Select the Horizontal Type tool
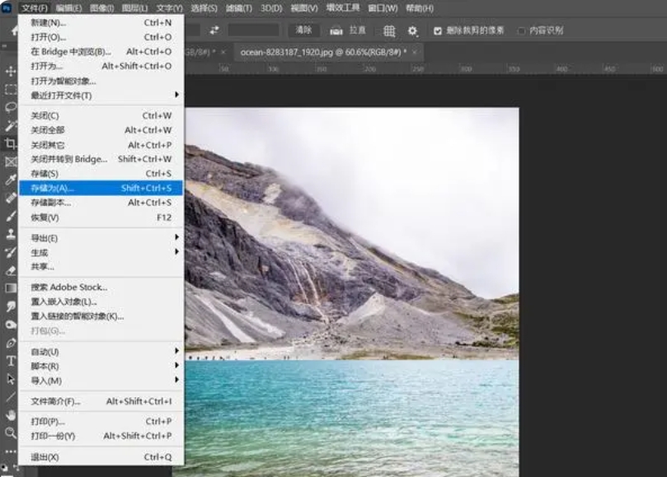The image size is (667, 477). pos(10,361)
